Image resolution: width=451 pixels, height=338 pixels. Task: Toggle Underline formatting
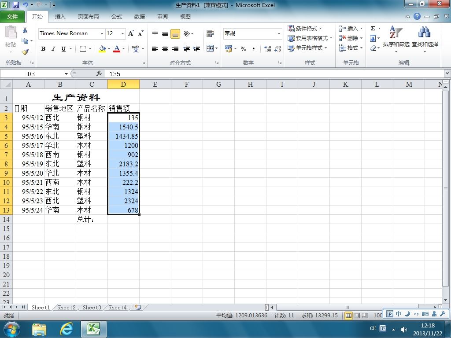[x=63, y=49]
